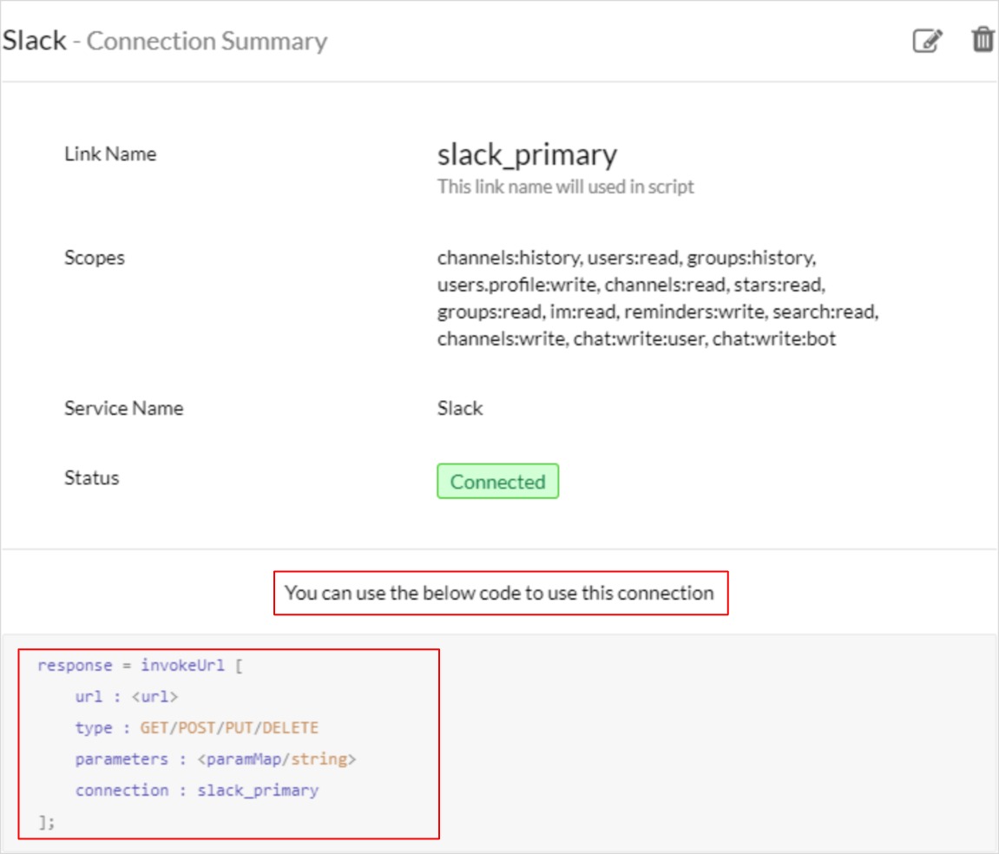Image resolution: width=999 pixels, height=854 pixels.
Task: Click the edit connection pencil icon
Action: 927,41
